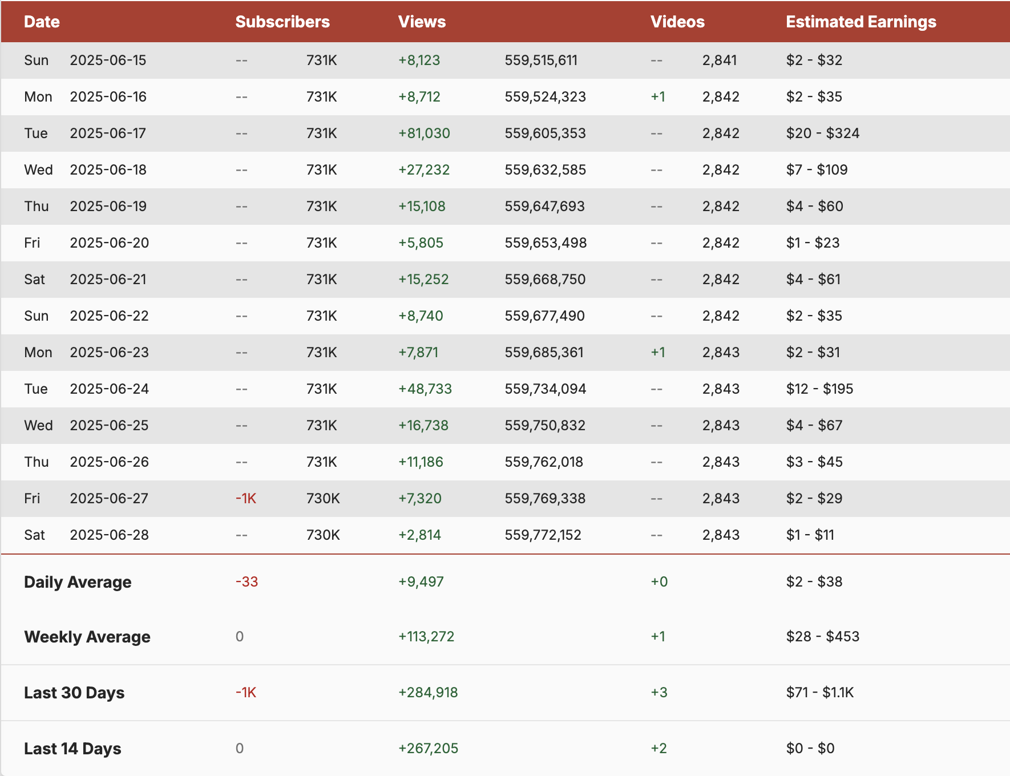Click the Daily Average label
The height and width of the screenshot is (776, 1010).
pyautogui.click(x=78, y=582)
